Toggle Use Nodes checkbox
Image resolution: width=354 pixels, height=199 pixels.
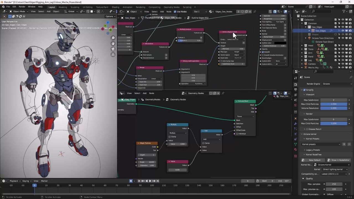175,12
